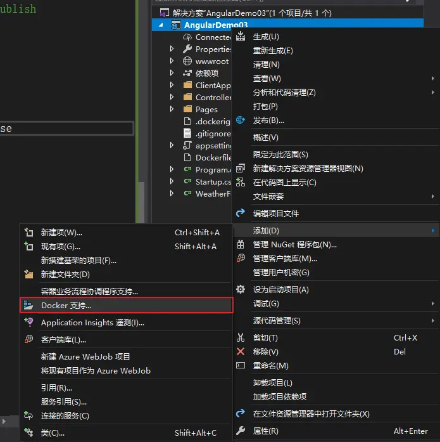
Task: Click the input box ending with 'se'
Action: [66, 129]
